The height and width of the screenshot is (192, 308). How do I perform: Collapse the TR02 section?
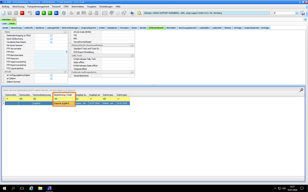tap(65, 32)
